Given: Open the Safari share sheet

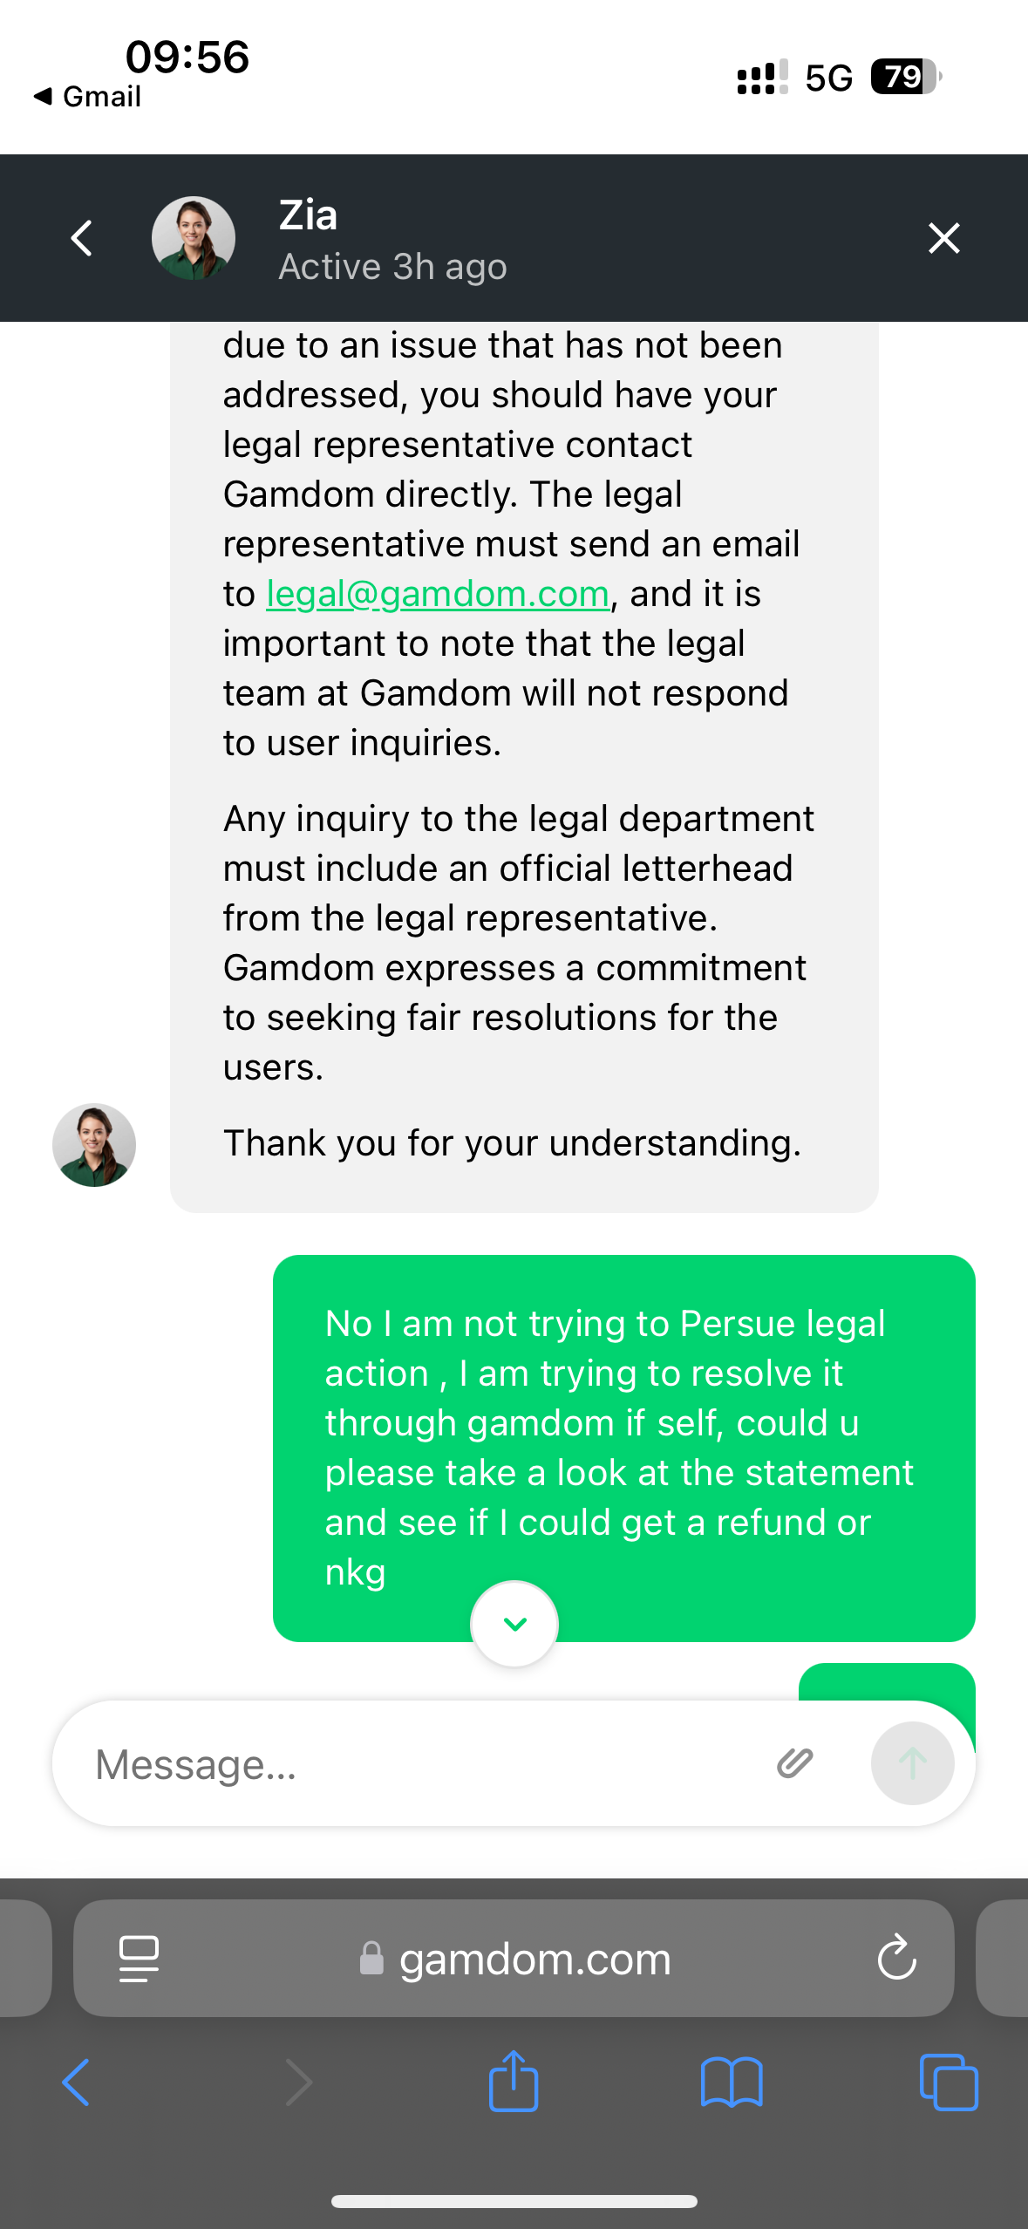Looking at the screenshot, I should pos(514,2081).
